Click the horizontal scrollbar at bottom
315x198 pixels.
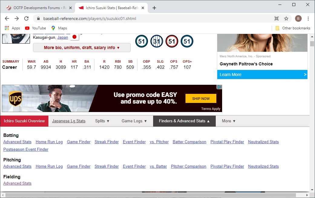point(151,195)
